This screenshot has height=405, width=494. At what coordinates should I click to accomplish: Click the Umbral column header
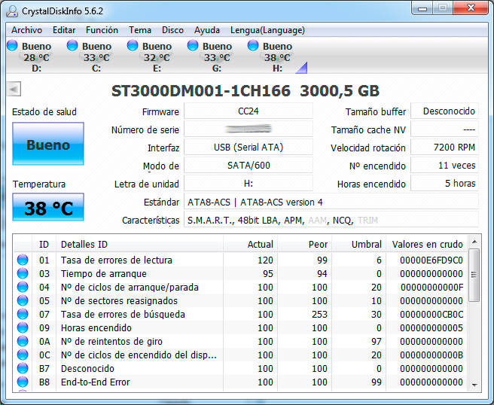point(359,244)
